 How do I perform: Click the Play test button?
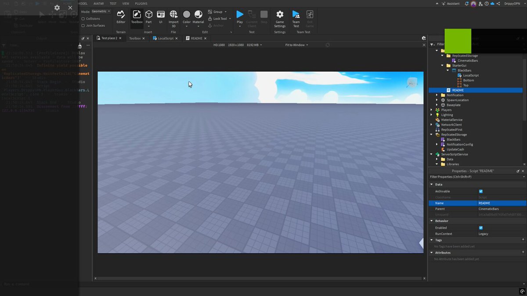click(240, 14)
